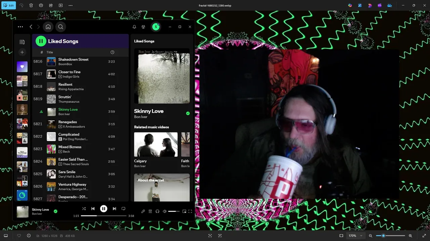Go back with Spotify's left arrow

[x=31, y=27]
